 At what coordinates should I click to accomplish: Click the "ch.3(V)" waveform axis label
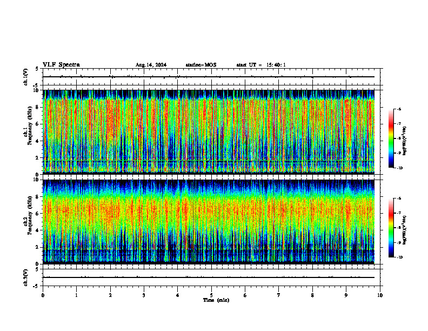point(25,277)
